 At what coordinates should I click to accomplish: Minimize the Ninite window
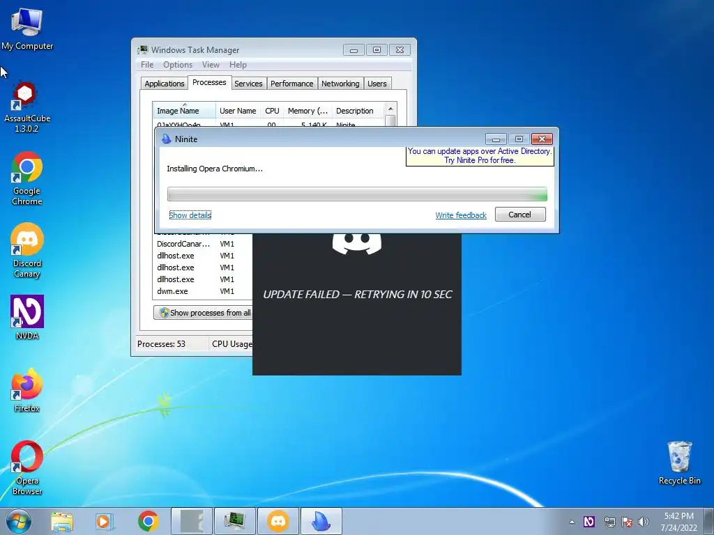[496, 139]
